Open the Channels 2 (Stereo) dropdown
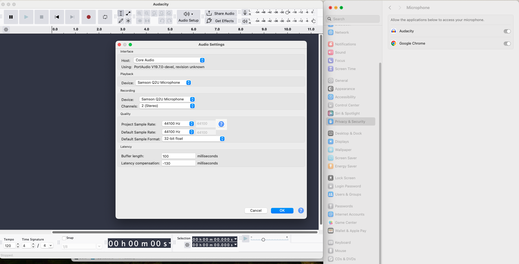Image resolution: width=519 pixels, height=264 pixels. pos(167,106)
